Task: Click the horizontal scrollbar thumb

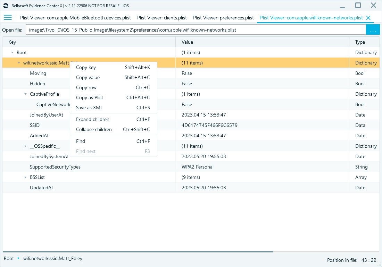Action: tap(138, 252)
